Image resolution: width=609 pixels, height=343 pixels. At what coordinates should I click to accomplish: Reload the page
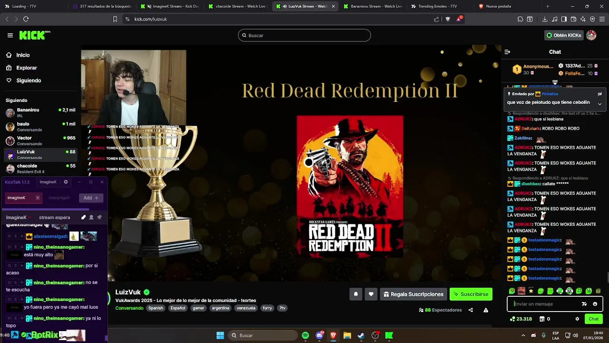pyautogui.click(x=26, y=19)
